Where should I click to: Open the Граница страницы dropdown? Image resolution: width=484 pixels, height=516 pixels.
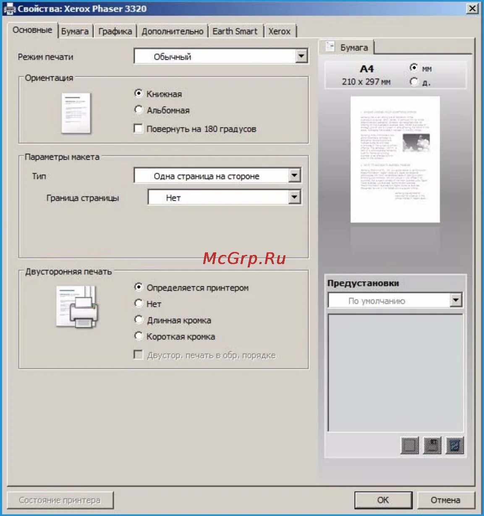295,196
